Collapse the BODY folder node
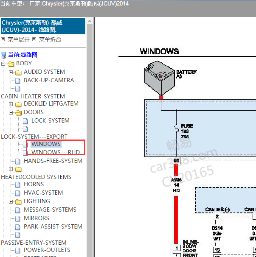The height and width of the screenshot is (257, 256). coord(3,64)
